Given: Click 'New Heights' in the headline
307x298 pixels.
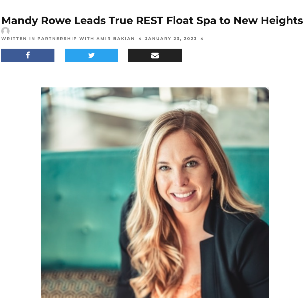Looking at the screenshot, I should (x=268, y=21).
